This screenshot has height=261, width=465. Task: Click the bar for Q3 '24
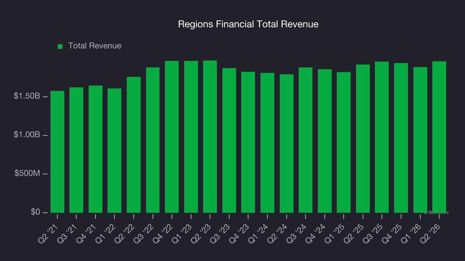click(306, 140)
